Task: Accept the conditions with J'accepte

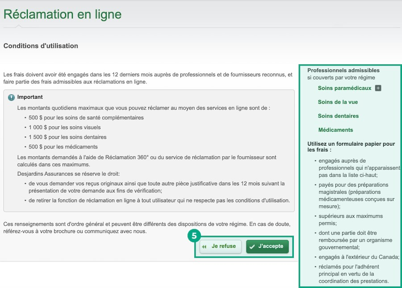Action: point(268,246)
